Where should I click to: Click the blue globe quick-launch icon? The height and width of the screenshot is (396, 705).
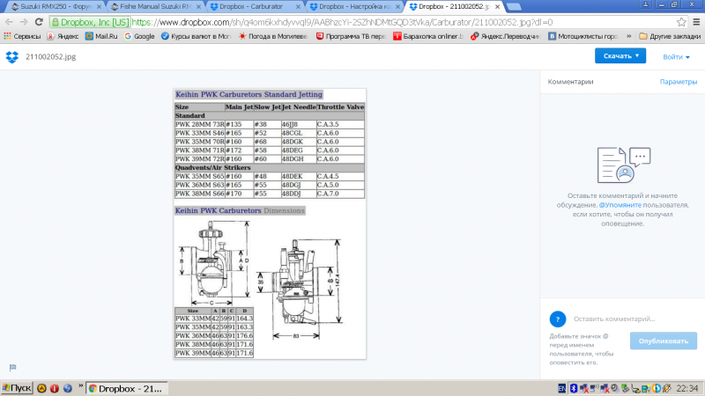pos(68,388)
